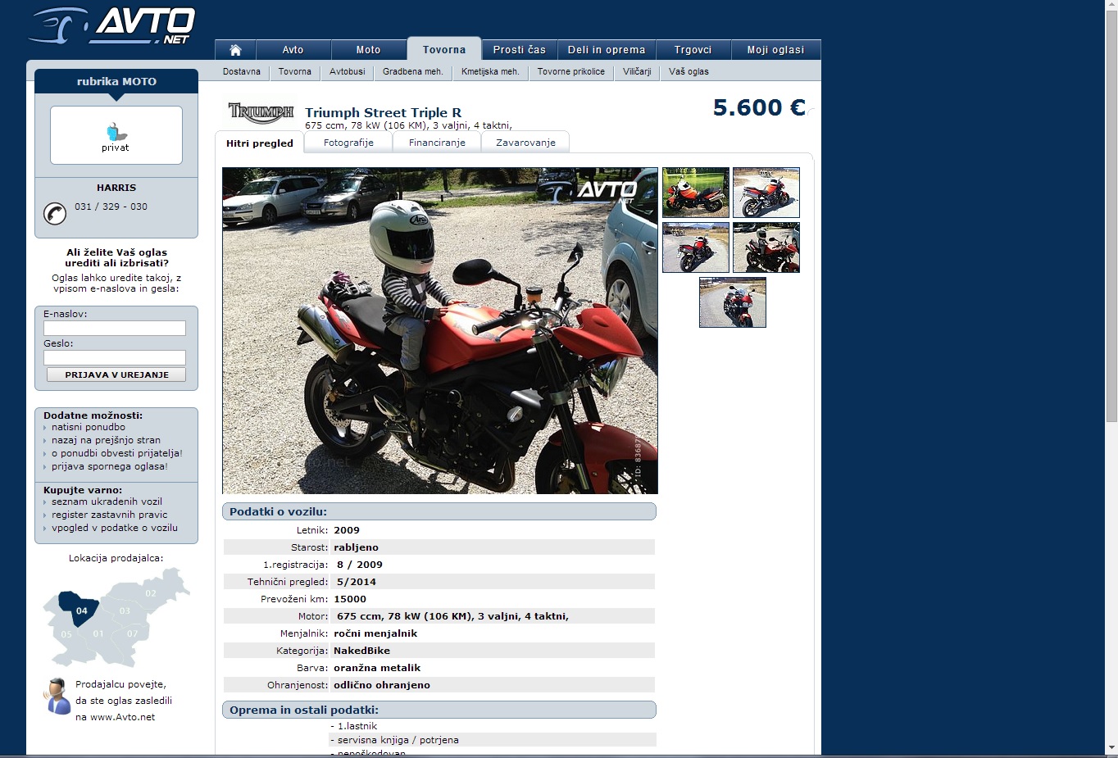Focus the E-naslov input field
The height and width of the screenshot is (758, 1118).
pyautogui.click(x=115, y=328)
